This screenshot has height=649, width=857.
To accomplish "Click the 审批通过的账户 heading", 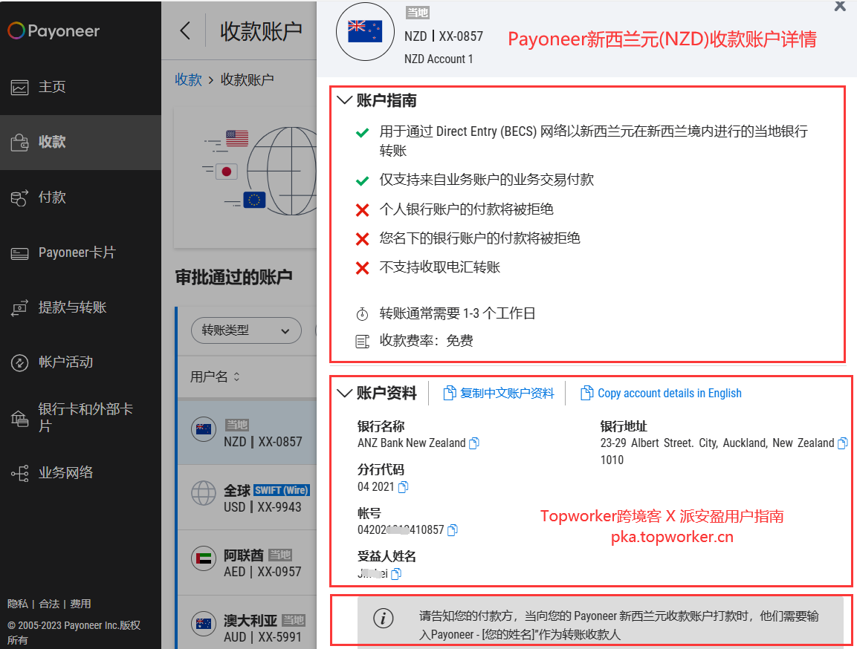I will pyautogui.click(x=234, y=277).
